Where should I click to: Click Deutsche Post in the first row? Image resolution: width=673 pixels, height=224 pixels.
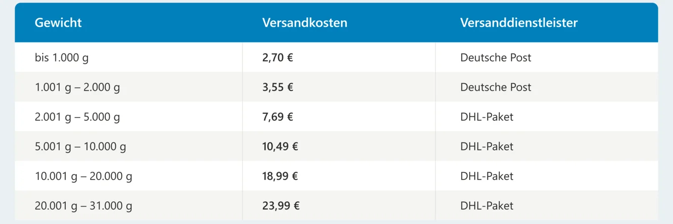tap(496, 57)
